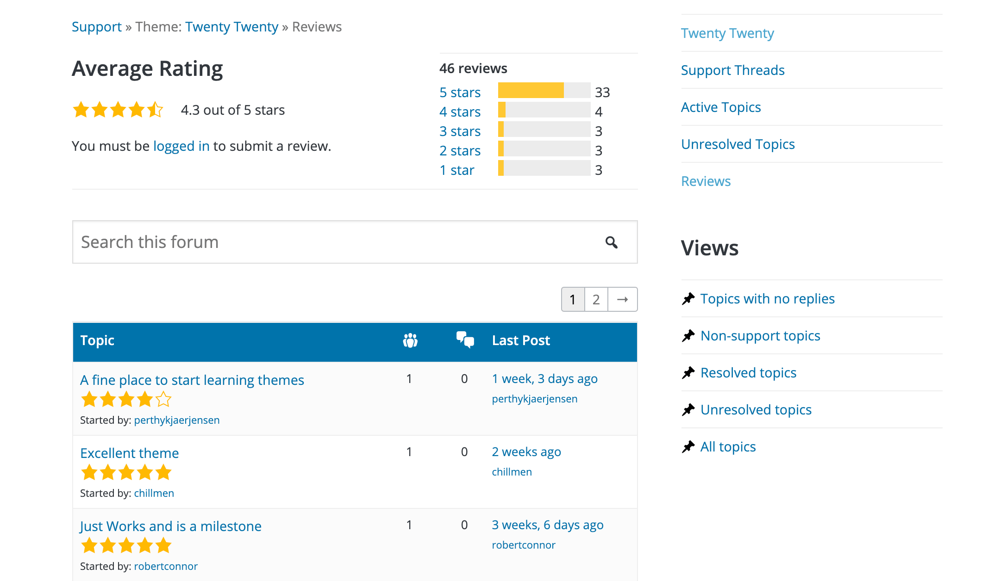Click the members/users group icon
1000x581 pixels.
pos(410,340)
